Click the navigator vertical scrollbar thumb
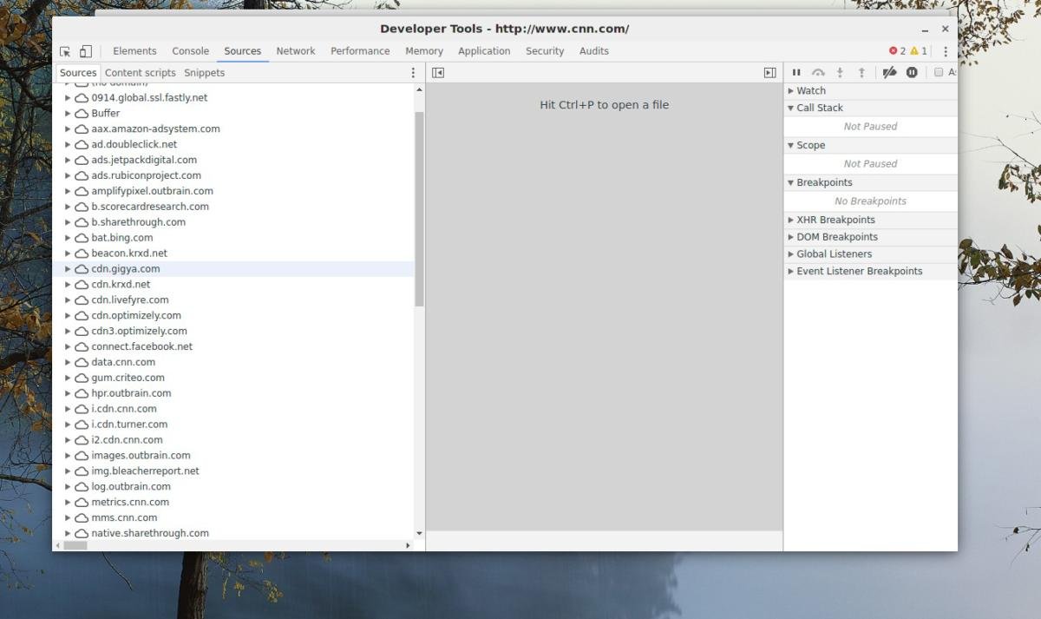 (420, 208)
